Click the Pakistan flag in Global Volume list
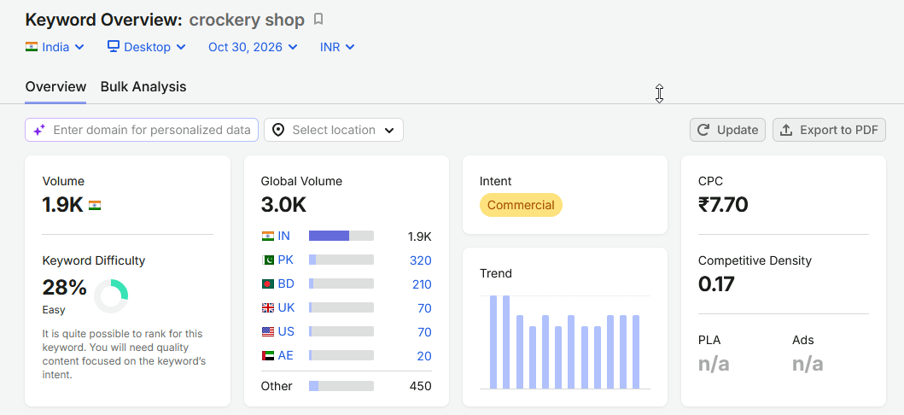 click(267, 260)
